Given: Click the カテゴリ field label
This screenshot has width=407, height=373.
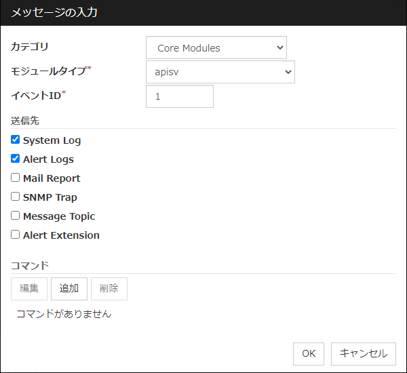Looking at the screenshot, I should pyautogui.click(x=30, y=47).
